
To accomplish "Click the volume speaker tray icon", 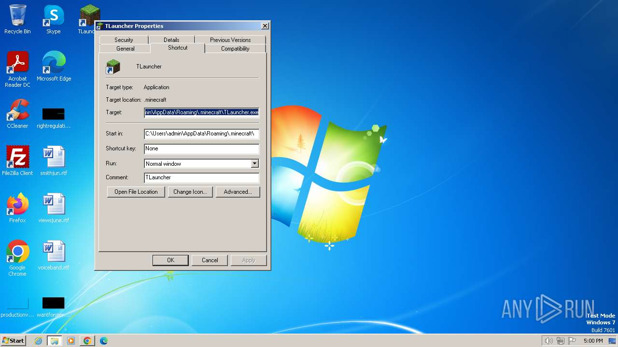I will point(548,341).
